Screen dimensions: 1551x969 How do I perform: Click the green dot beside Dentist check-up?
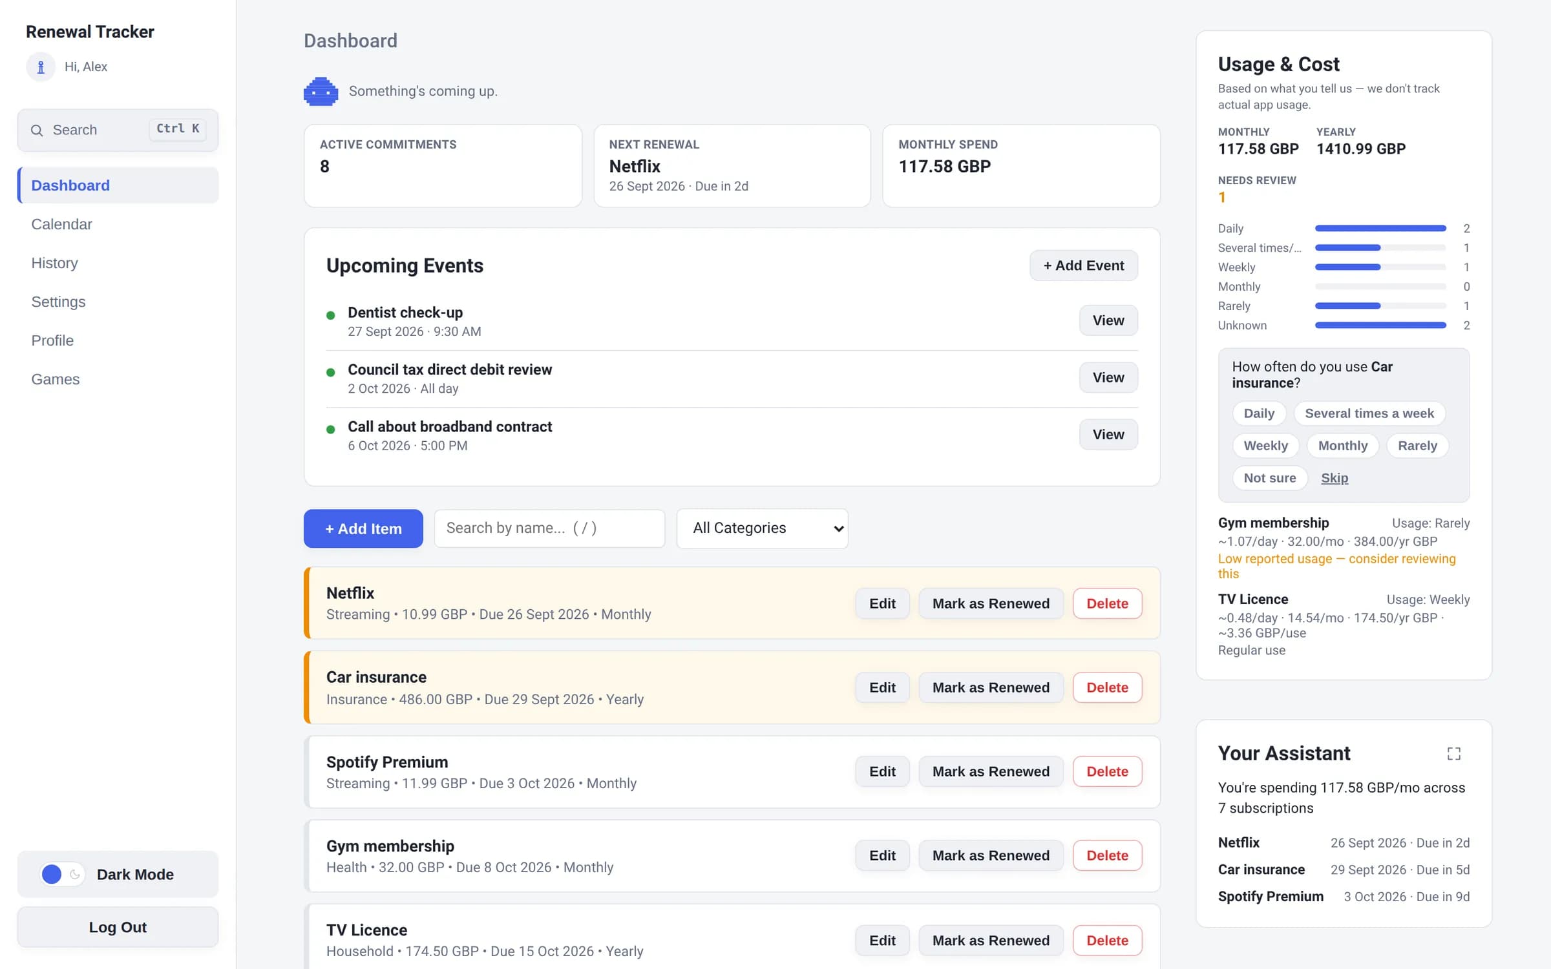330,315
